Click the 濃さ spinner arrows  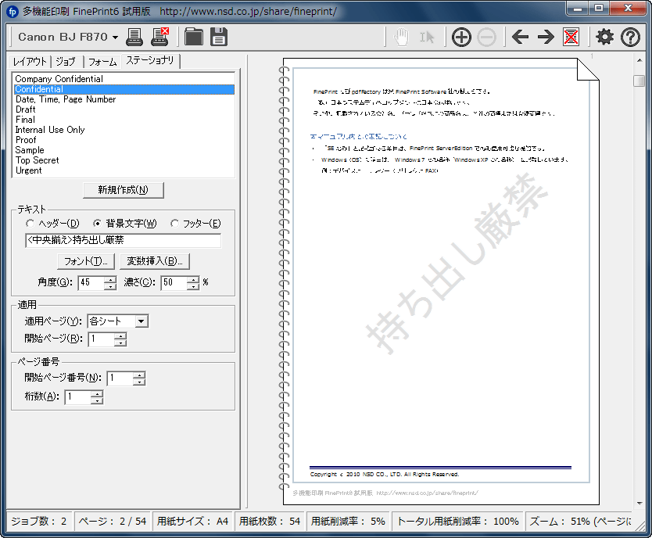coord(193,283)
